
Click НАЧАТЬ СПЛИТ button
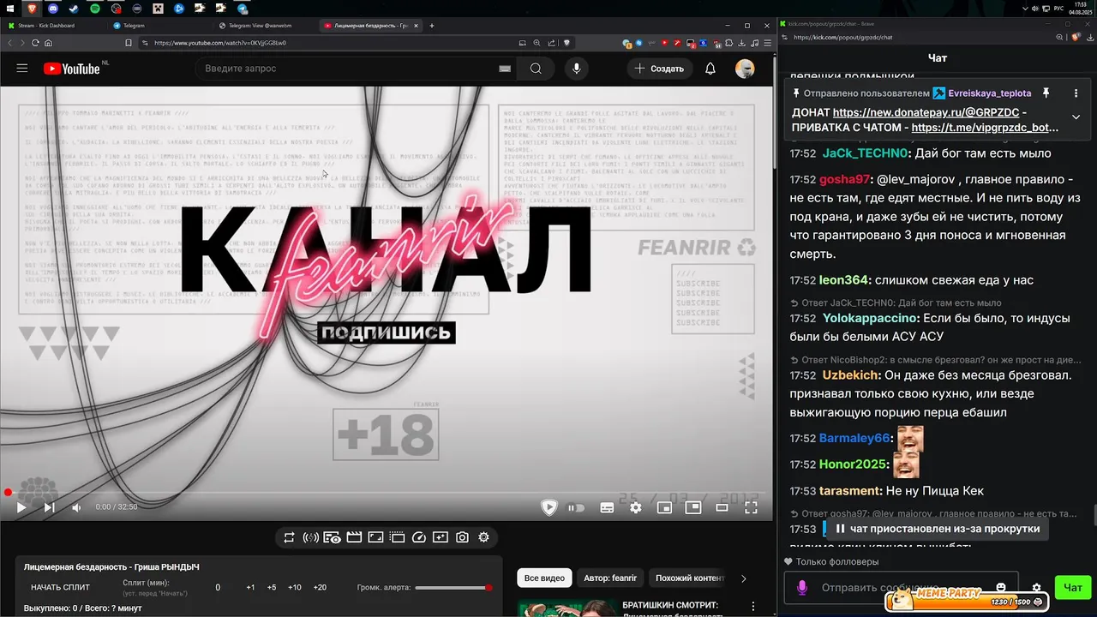click(x=60, y=588)
